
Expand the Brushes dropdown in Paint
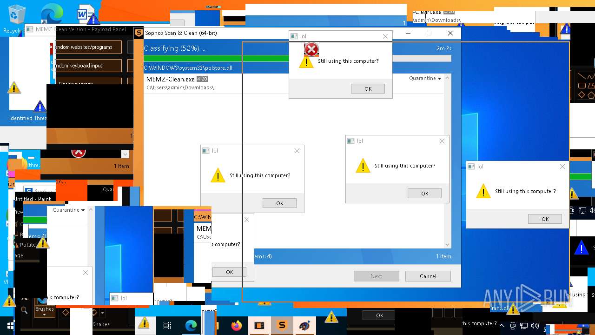(x=44, y=312)
